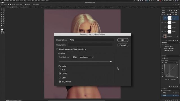Select the Last Document State layer comp
This screenshot has width=180, height=101.
pos(167,91)
